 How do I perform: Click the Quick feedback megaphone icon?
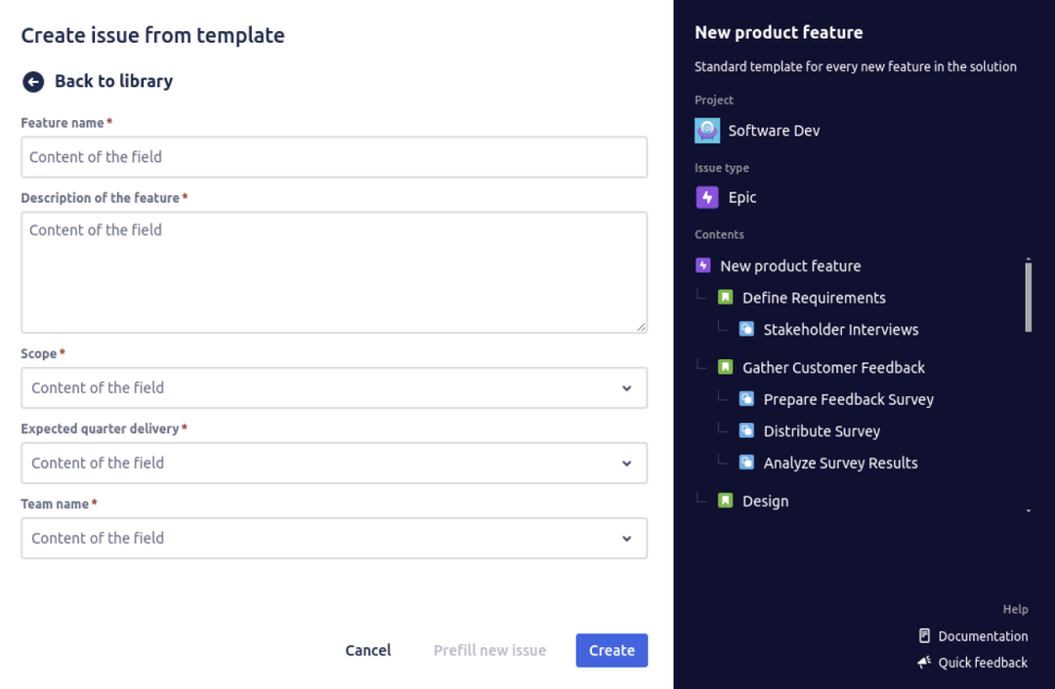click(924, 662)
